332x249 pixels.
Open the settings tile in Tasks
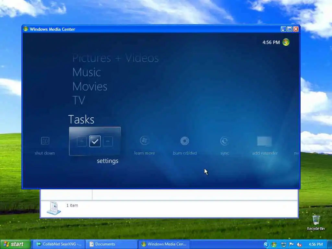(x=95, y=141)
